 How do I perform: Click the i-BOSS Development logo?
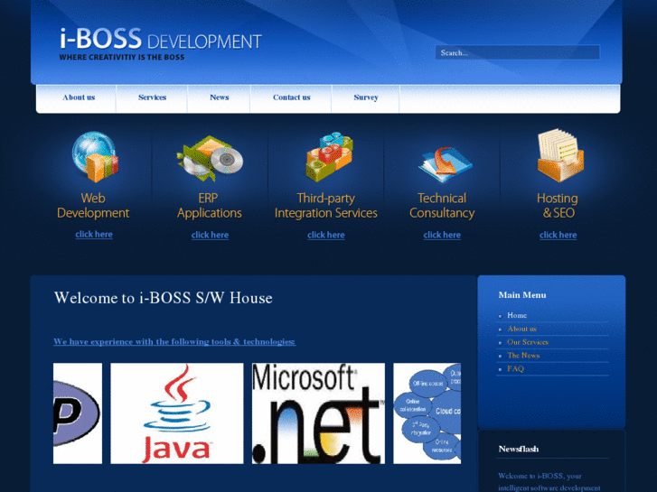[x=161, y=40]
